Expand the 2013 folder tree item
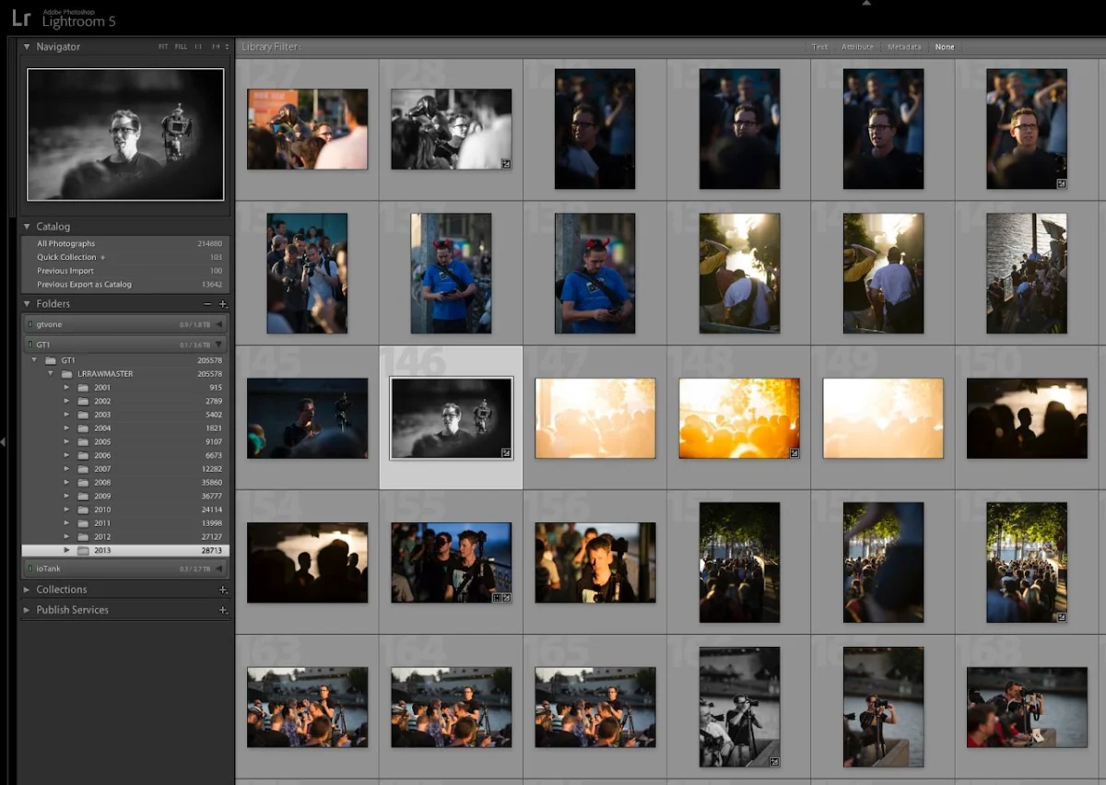The width and height of the screenshot is (1106, 785). (x=65, y=550)
